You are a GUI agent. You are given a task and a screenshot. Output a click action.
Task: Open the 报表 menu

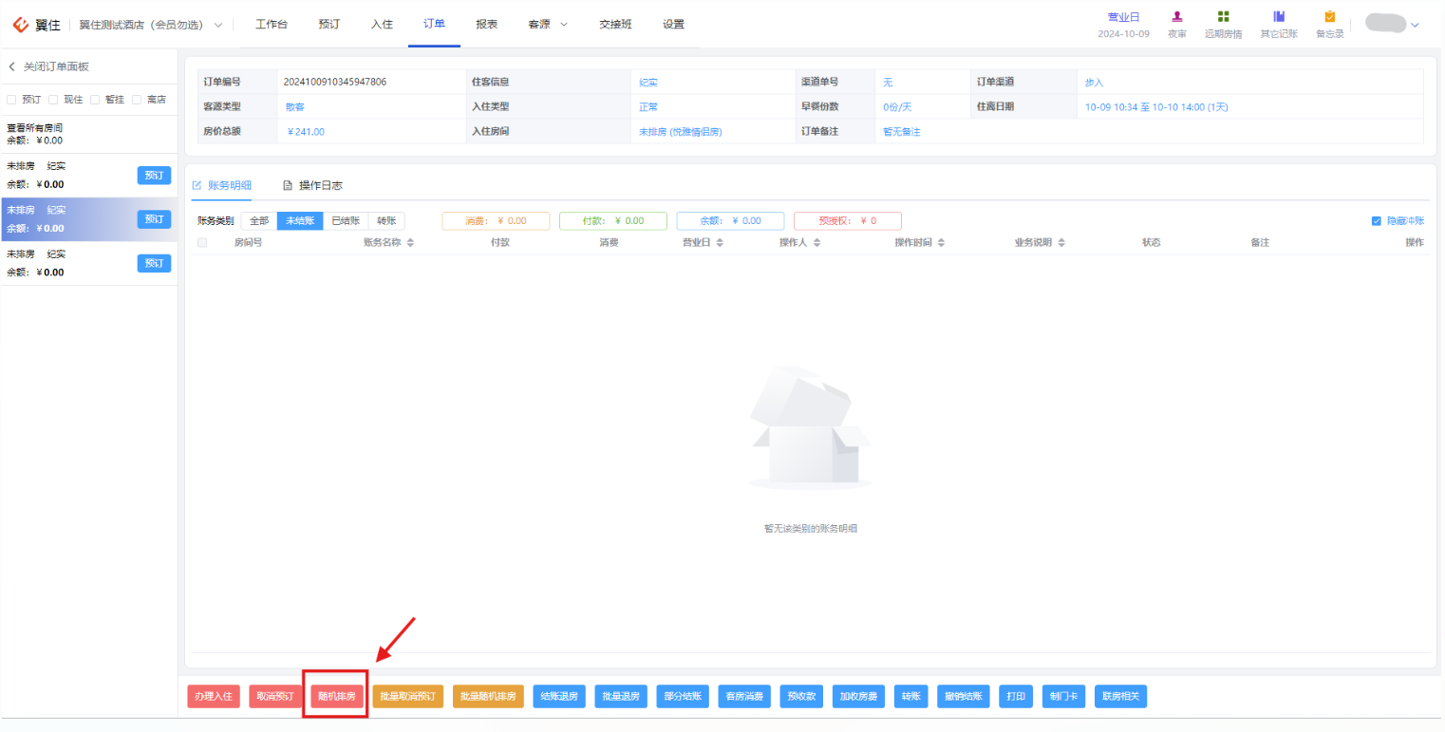point(486,24)
